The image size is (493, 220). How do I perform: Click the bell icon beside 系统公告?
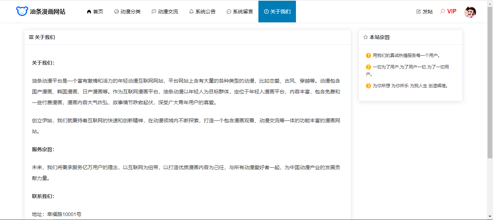192,12
